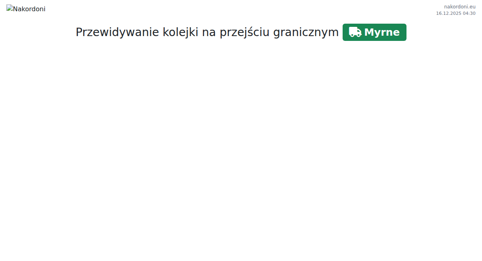Open the nakordoni.eu site link
Screen dimensions: 482x261
point(460,6)
